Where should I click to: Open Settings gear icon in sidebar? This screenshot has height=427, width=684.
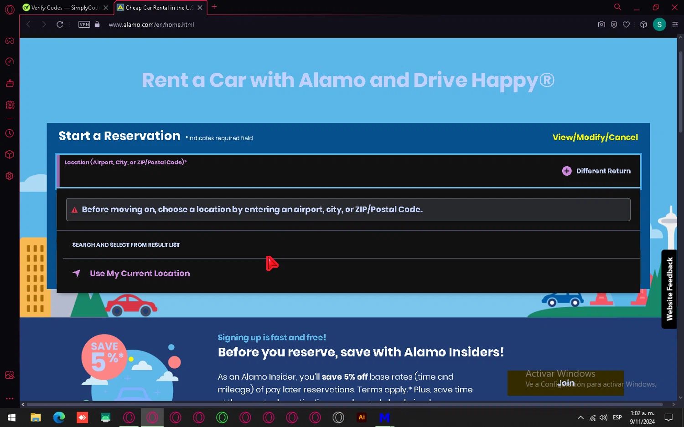(x=10, y=176)
